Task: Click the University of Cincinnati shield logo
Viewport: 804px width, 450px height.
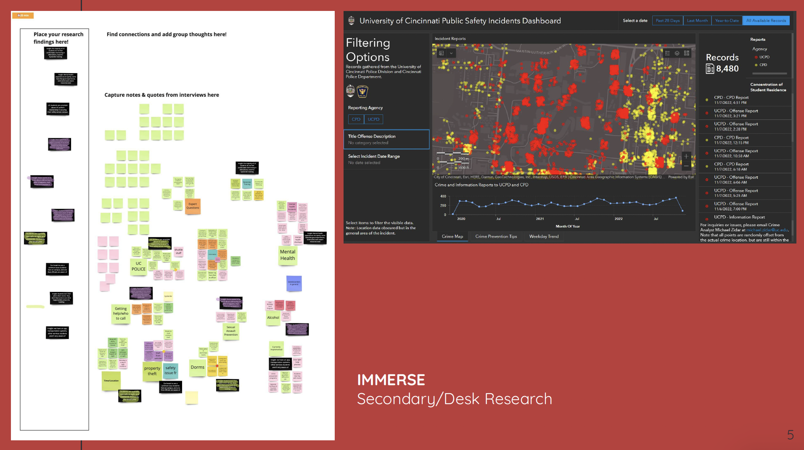Action: (352, 20)
